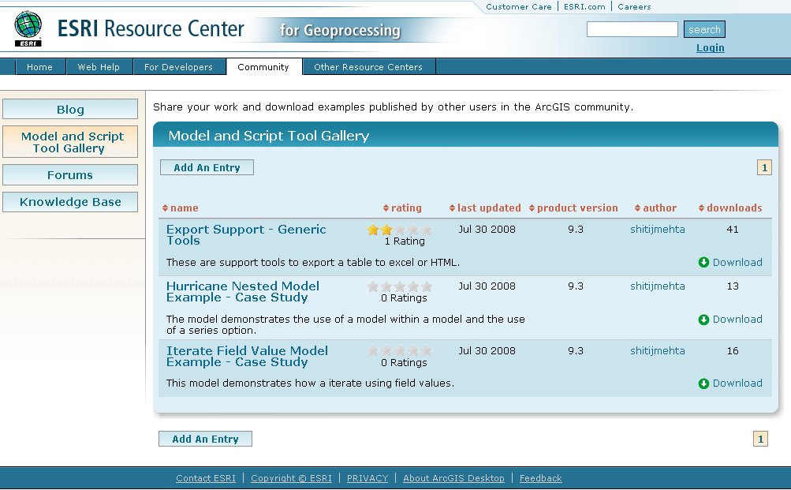The height and width of the screenshot is (490, 791).
Task: Click the Login link
Action: 711,48
